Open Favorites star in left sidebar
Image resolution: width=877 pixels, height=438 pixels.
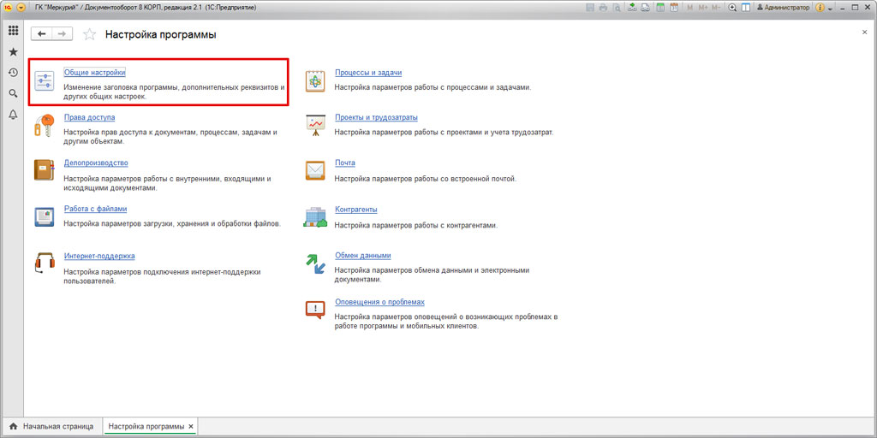pos(13,52)
